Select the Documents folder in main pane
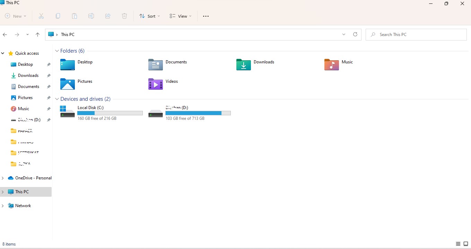Image resolution: width=471 pixels, height=249 pixels. coord(168,64)
